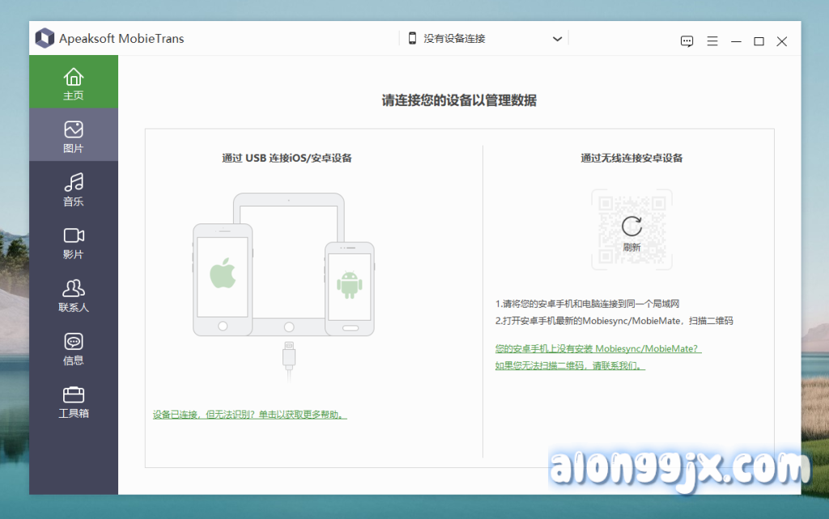Open the '设备已连接,但无法识别' help link
This screenshot has height=519, width=829.
pos(249,415)
